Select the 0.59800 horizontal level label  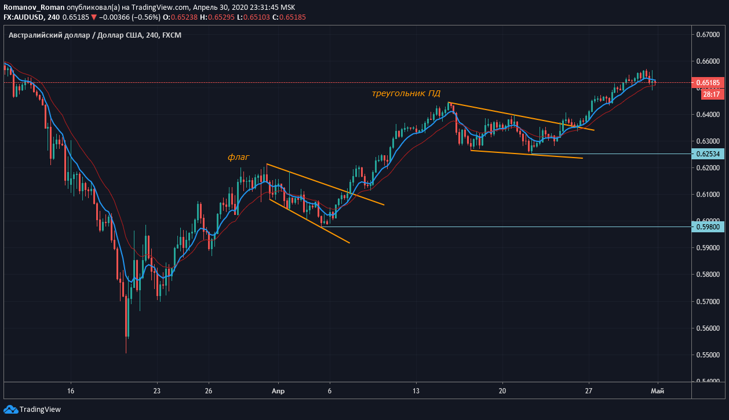(x=708, y=227)
